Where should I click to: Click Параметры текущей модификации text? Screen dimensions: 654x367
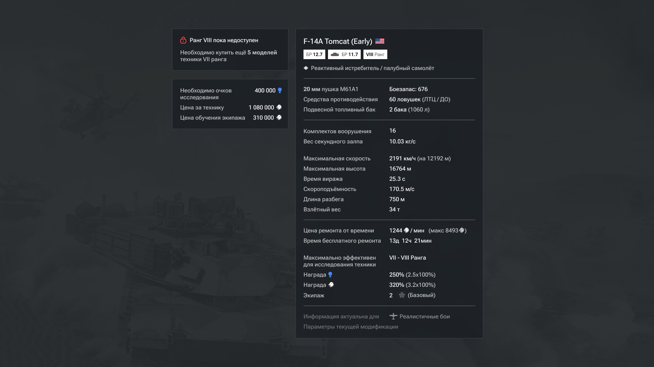tap(351, 327)
